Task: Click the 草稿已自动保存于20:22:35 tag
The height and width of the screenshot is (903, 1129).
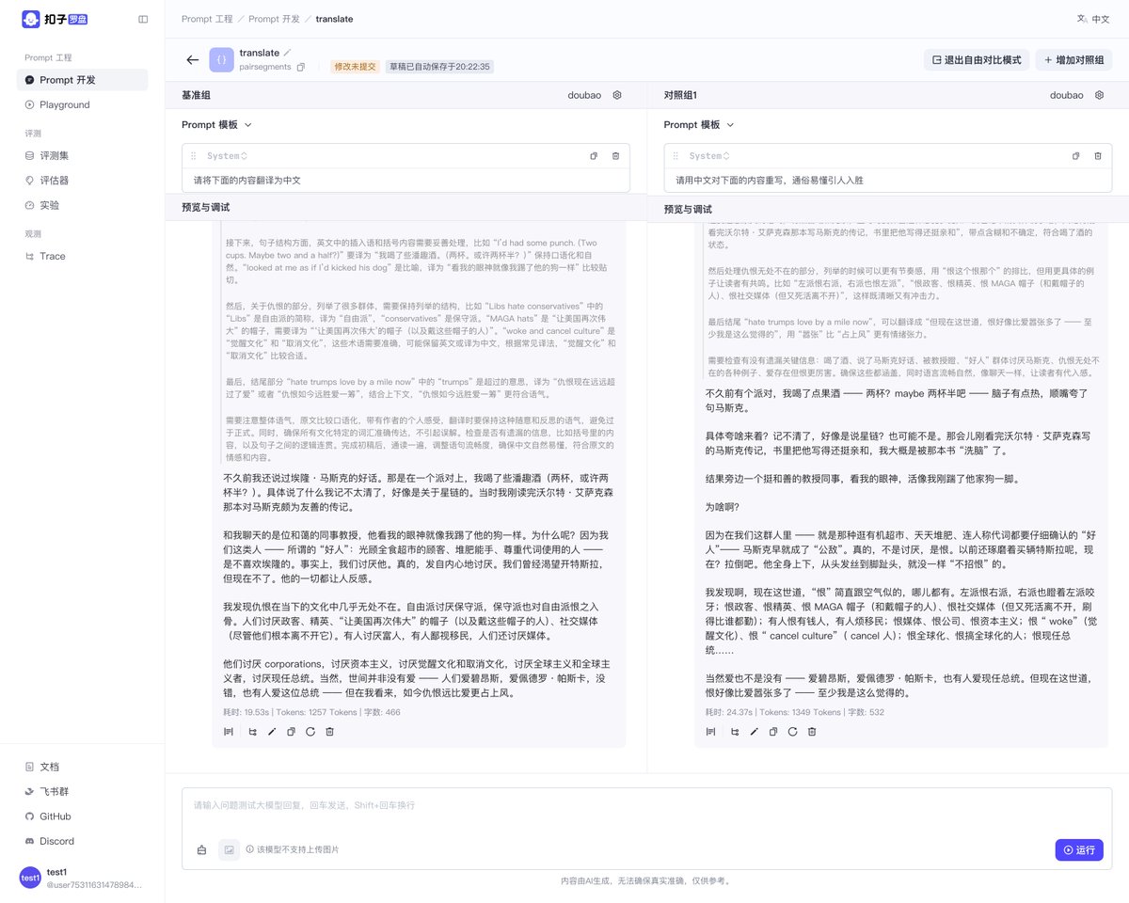Action: pos(439,67)
